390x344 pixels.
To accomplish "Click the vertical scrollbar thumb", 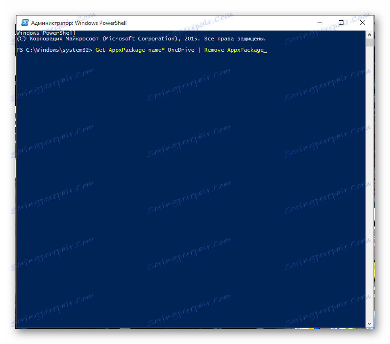I will click(x=369, y=42).
